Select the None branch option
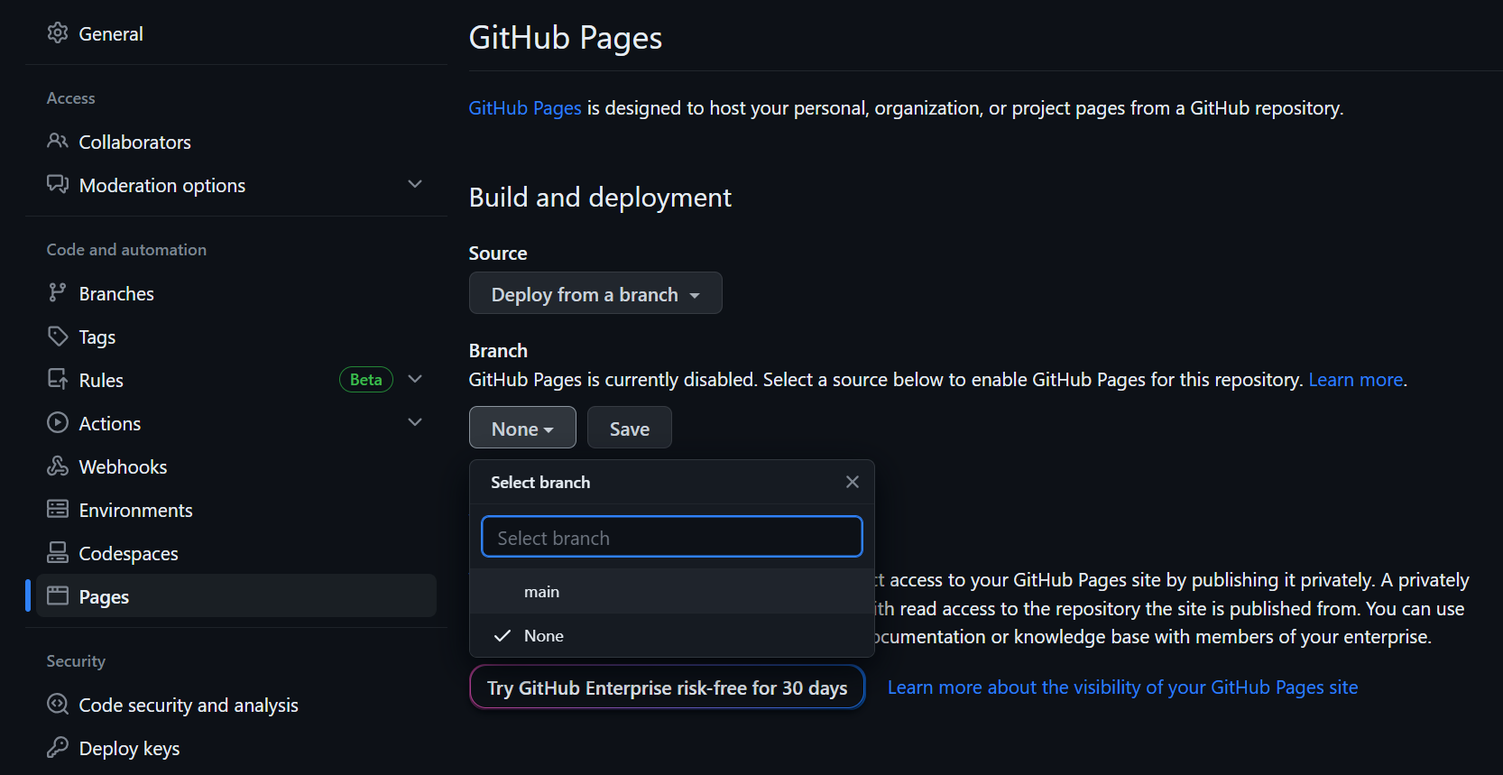This screenshot has width=1503, height=775. (x=672, y=636)
